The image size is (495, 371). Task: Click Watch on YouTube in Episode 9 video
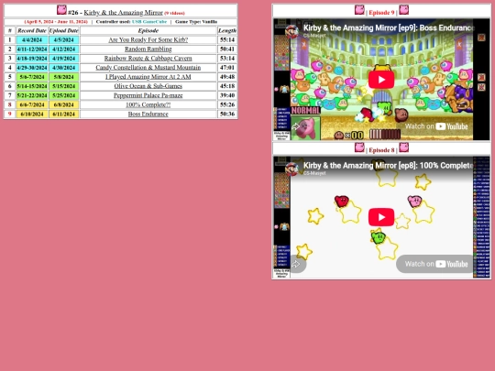(436, 126)
